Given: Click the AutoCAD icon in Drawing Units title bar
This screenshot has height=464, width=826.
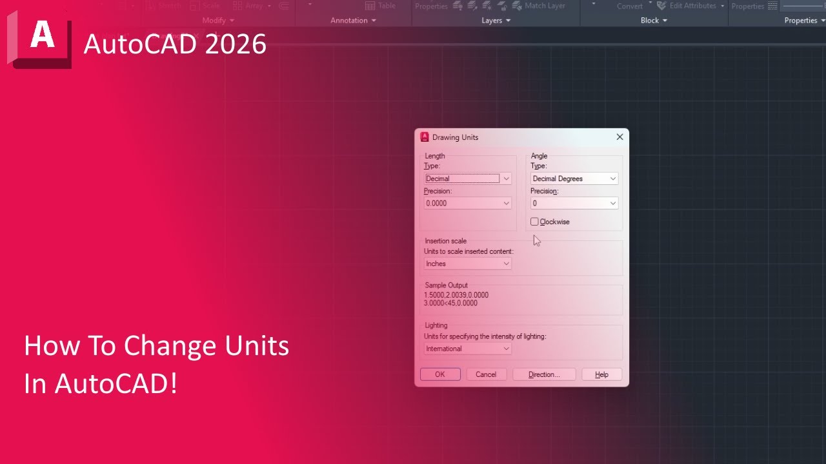Looking at the screenshot, I should 425,137.
